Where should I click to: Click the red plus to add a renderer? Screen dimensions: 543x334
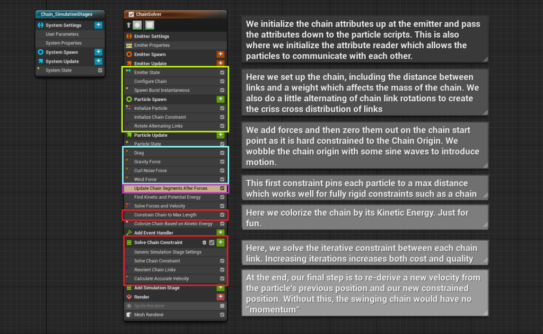tap(220, 297)
